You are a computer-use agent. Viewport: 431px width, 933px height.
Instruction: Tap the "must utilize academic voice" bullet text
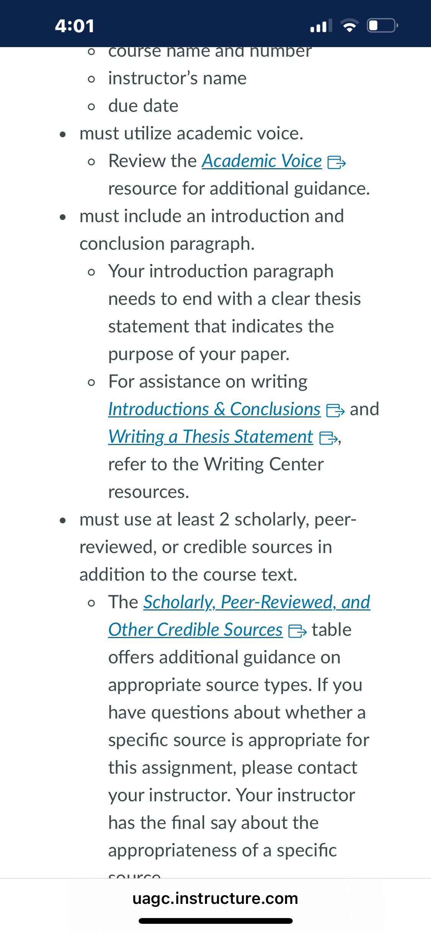pyautogui.click(x=191, y=134)
